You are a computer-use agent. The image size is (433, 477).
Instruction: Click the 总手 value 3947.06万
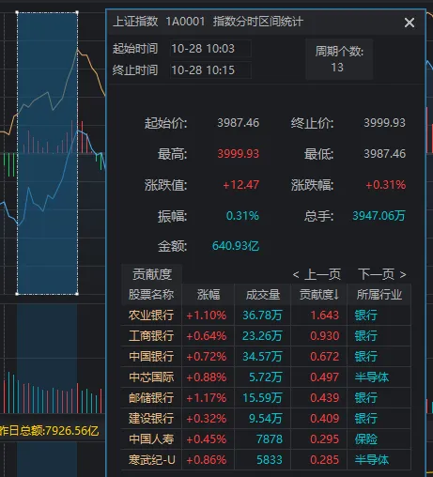click(379, 216)
